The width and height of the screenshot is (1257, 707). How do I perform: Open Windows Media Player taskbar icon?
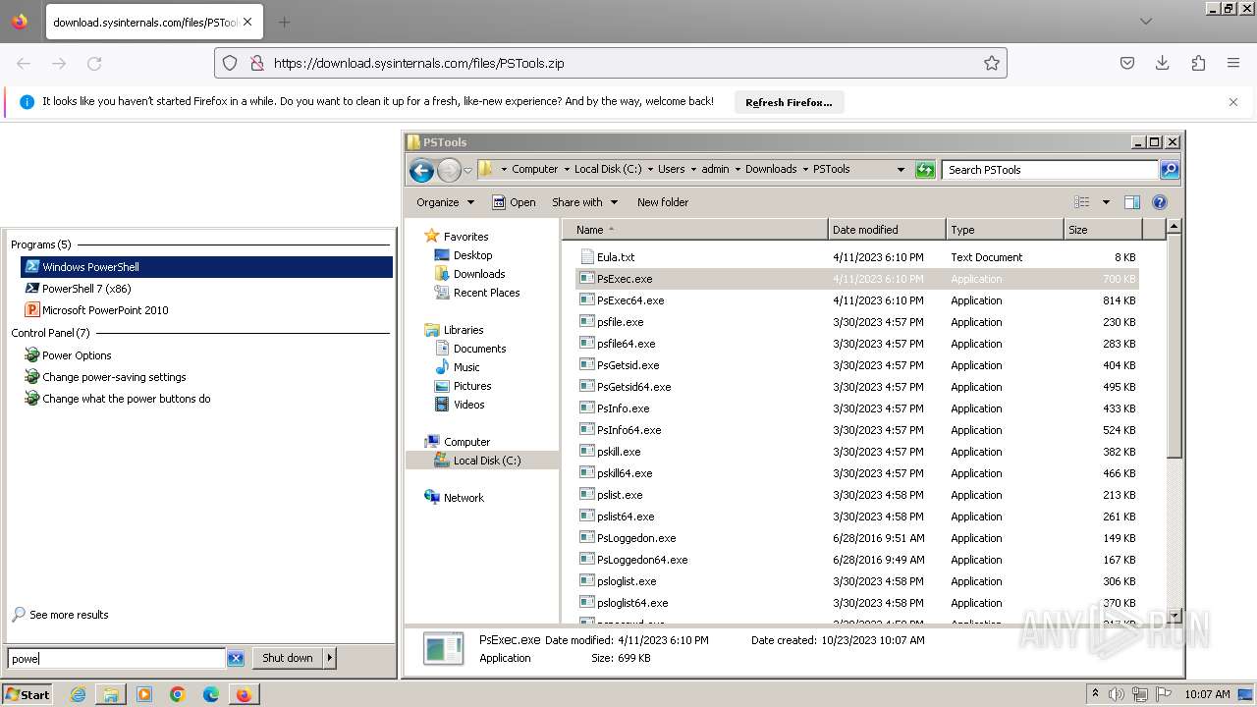[144, 694]
